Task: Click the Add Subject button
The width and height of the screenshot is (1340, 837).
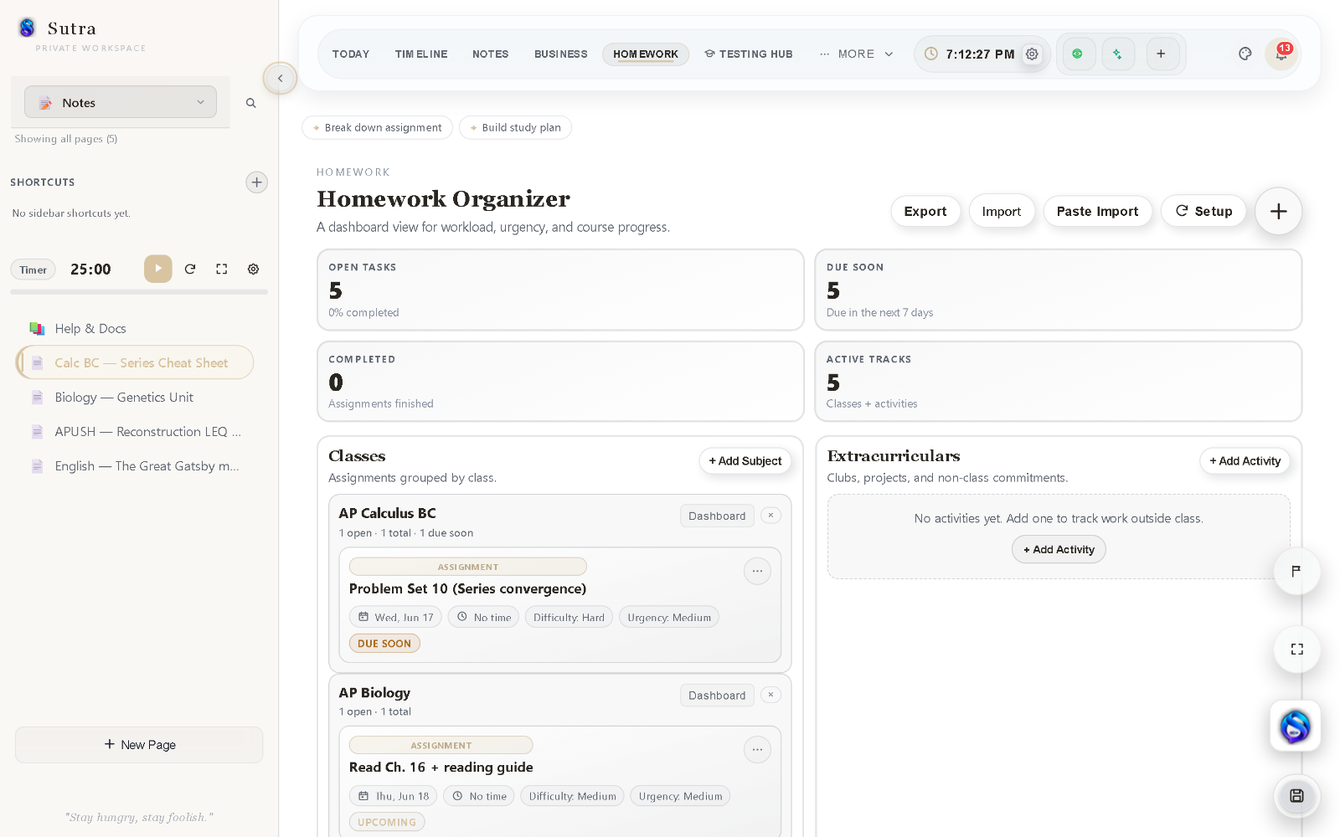Action: 745,461
